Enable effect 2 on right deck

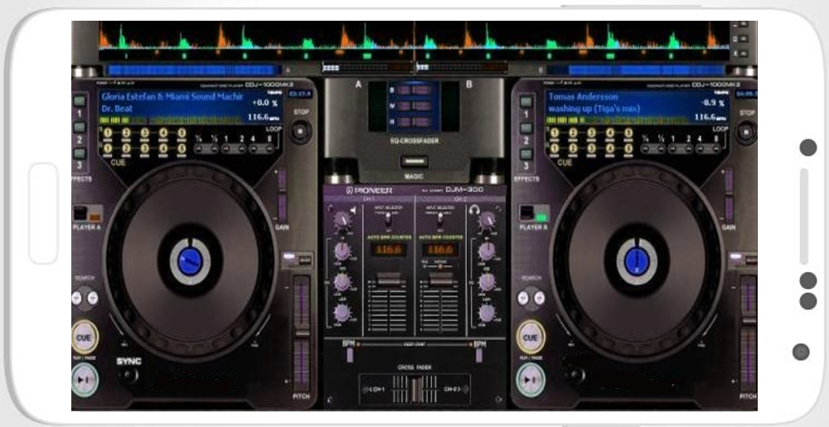pyautogui.click(x=525, y=128)
